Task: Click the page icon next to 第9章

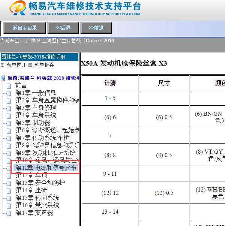Action: (x=9, y=153)
